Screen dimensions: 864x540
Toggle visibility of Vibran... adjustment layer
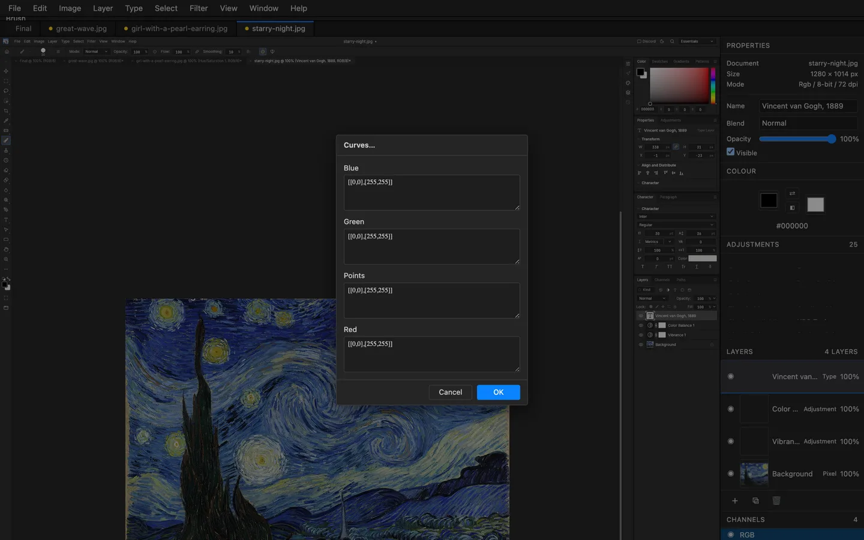[731, 442]
